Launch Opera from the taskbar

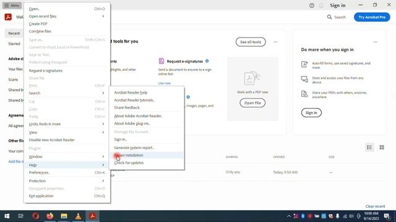[36, 216]
